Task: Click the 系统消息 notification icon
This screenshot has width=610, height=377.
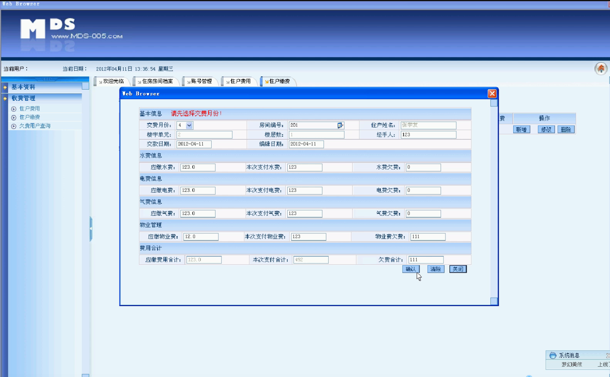Action: pyautogui.click(x=553, y=355)
